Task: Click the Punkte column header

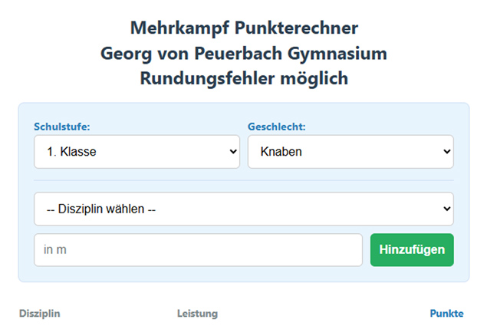Action: point(446,313)
